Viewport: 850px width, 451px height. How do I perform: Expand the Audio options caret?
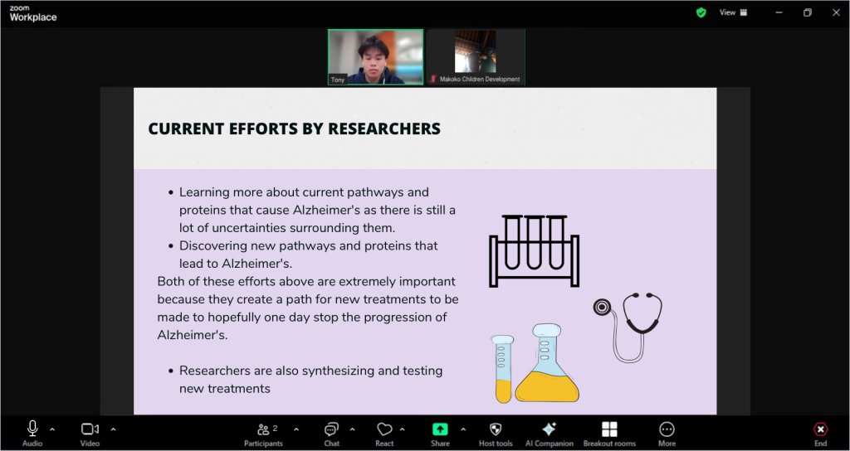[x=52, y=429]
